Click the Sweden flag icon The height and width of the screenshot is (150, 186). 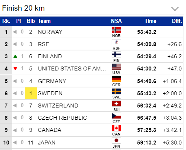tap(116, 91)
